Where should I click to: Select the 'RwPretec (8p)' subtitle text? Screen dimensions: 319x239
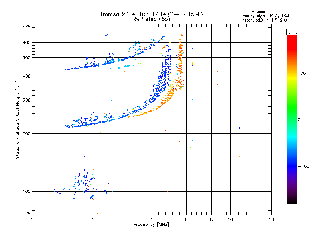click(x=151, y=19)
